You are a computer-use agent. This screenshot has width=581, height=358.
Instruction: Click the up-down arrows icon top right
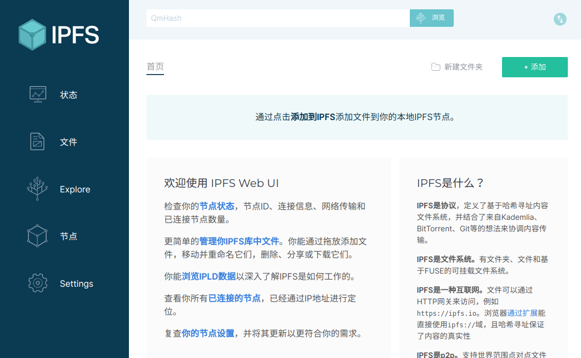pyautogui.click(x=560, y=19)
